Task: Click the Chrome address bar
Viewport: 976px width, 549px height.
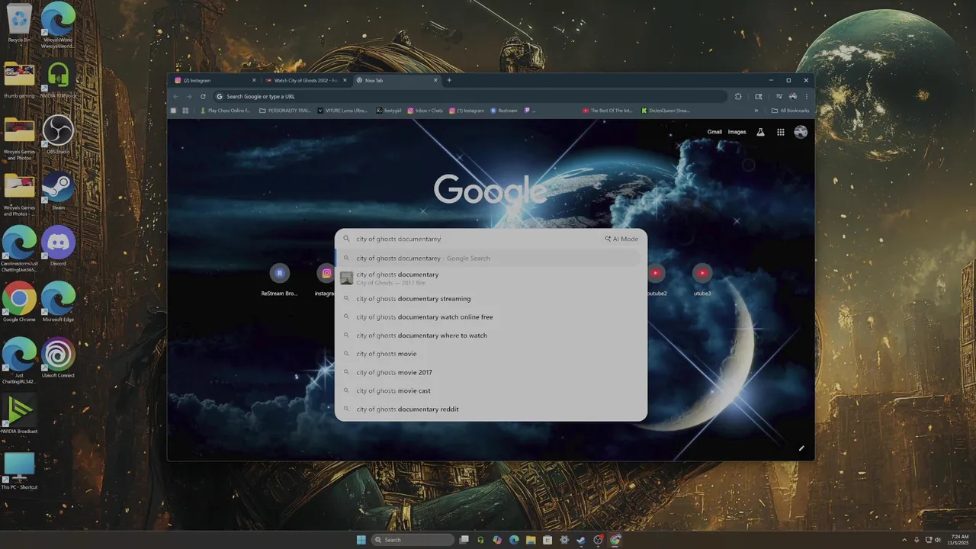Action: [469, 96]
